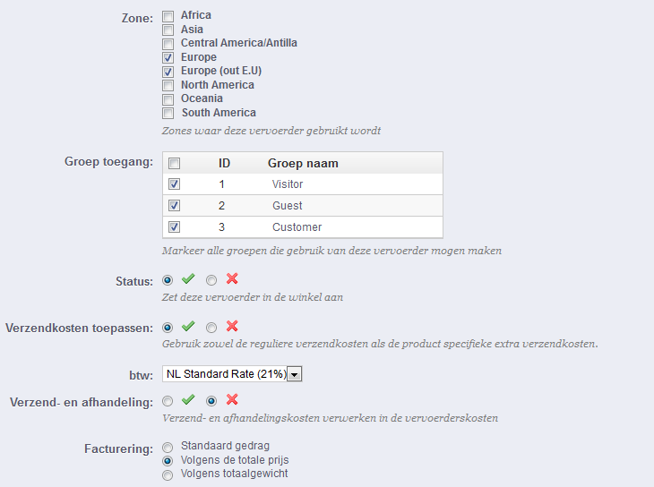The width and height of the screenshot is (654, 487).
Task: Check the Africa zone checkbox
Action: point(168,16)
